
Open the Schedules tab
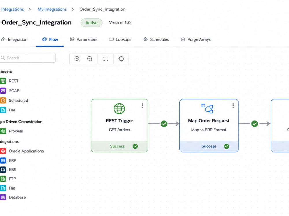156,39
